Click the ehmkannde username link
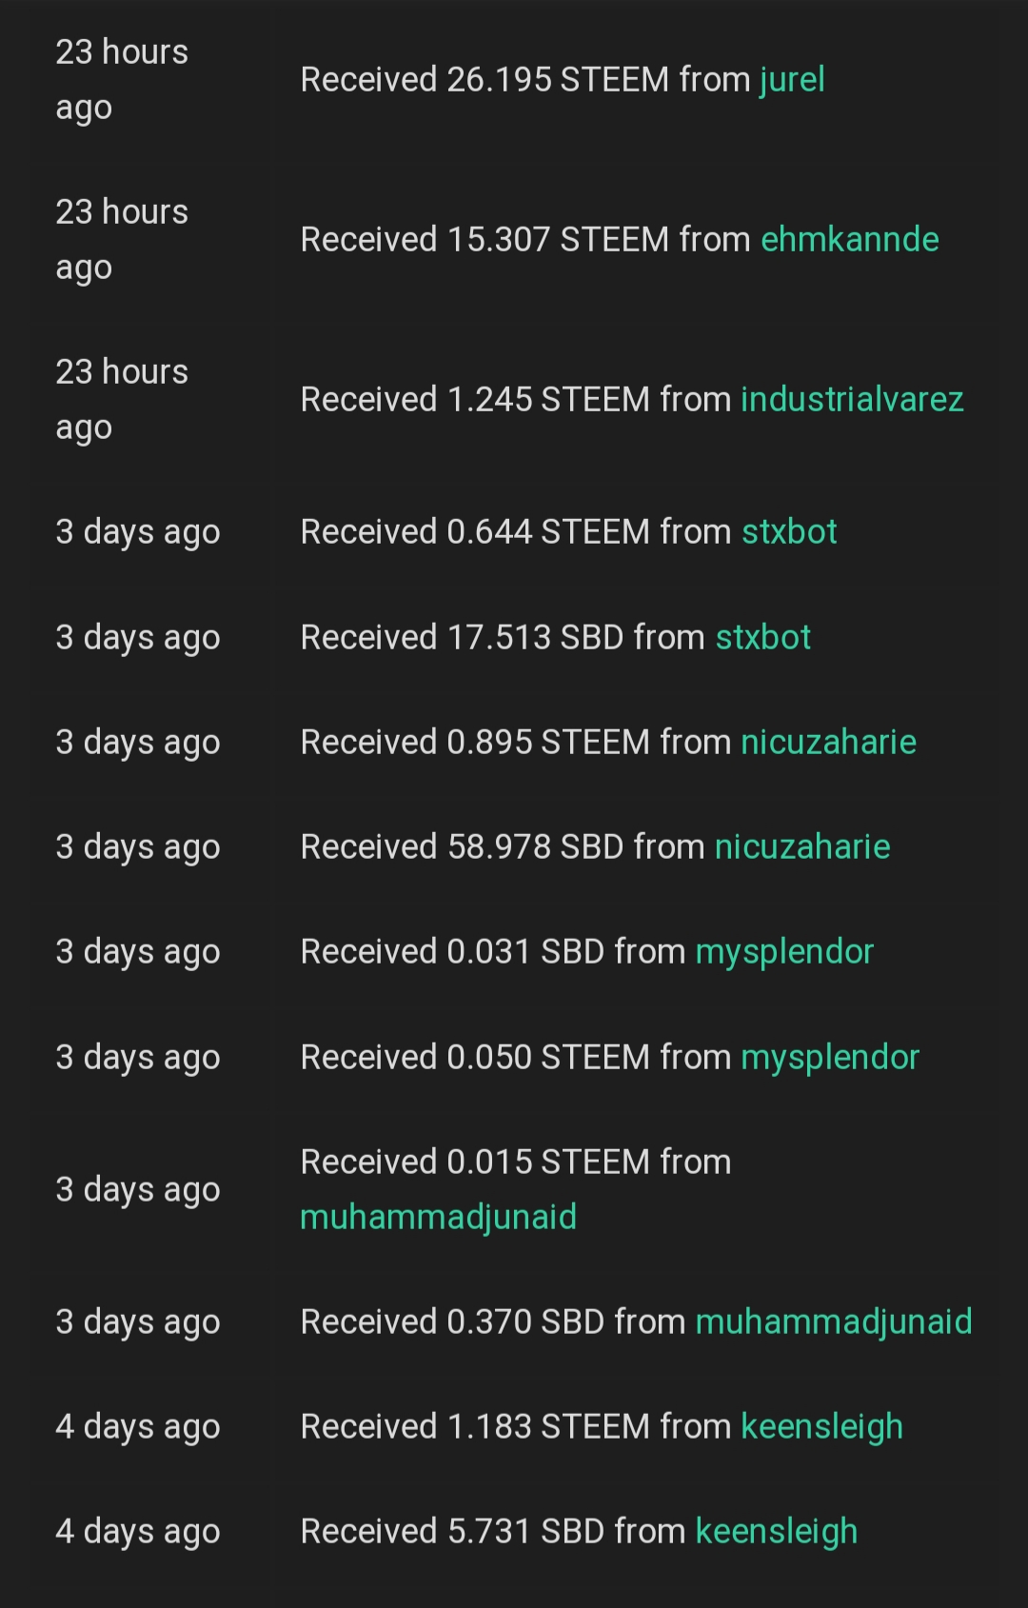Screen dimensions: 1028x1608 click(849, 240)
